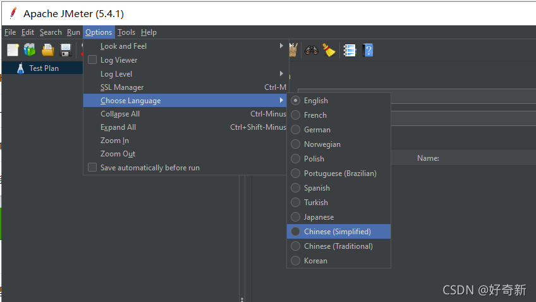Open the Tools menu
The image size is (536, 302).
click(x=126, y=32)
